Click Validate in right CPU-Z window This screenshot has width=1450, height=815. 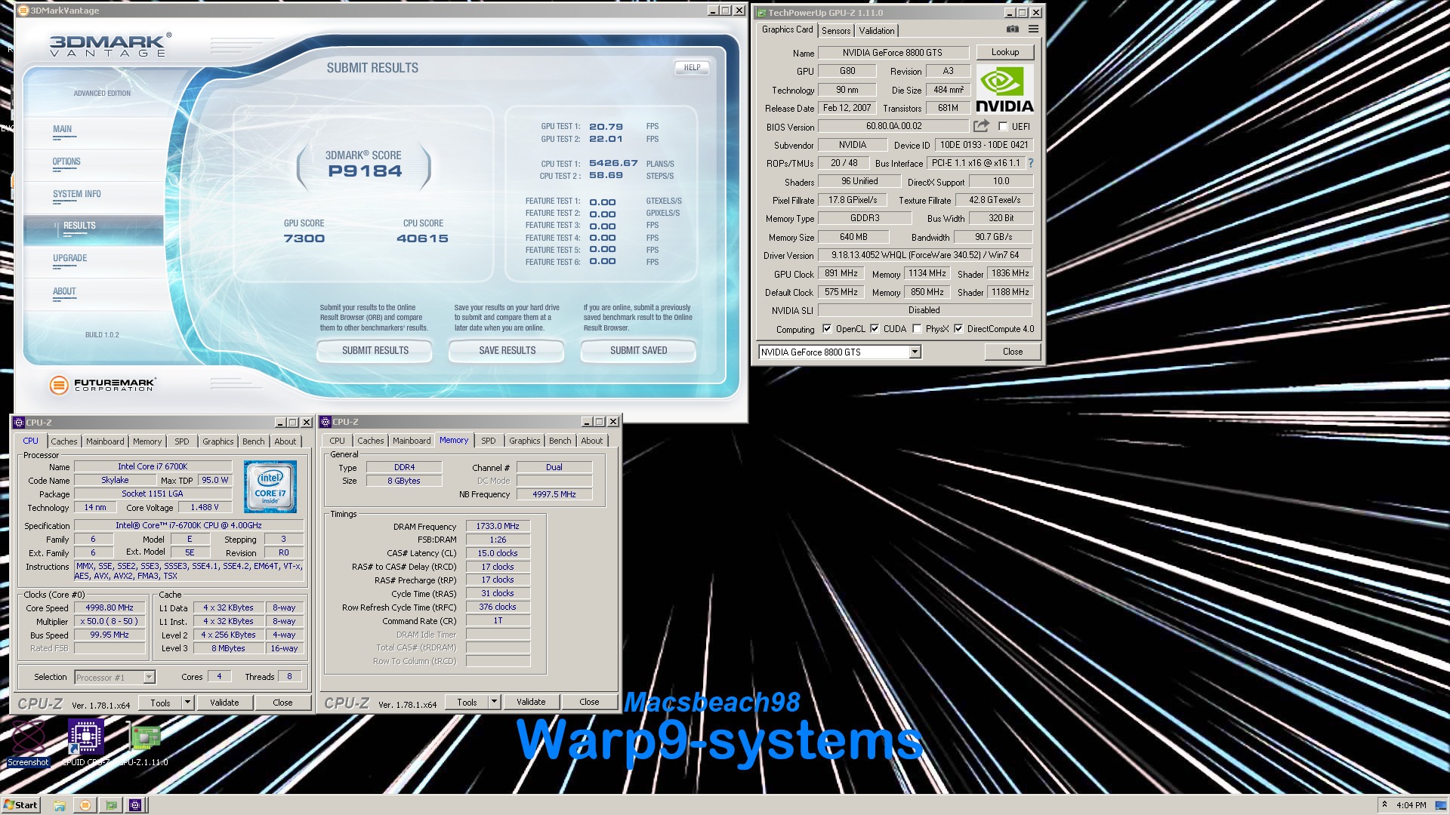(531, 702)
